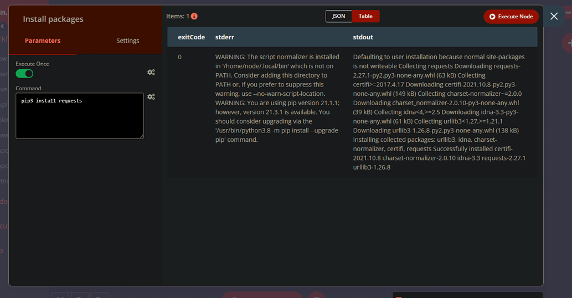Screen dimensions: 572x298
Task: Show output as Table
Action: [365, 16]
